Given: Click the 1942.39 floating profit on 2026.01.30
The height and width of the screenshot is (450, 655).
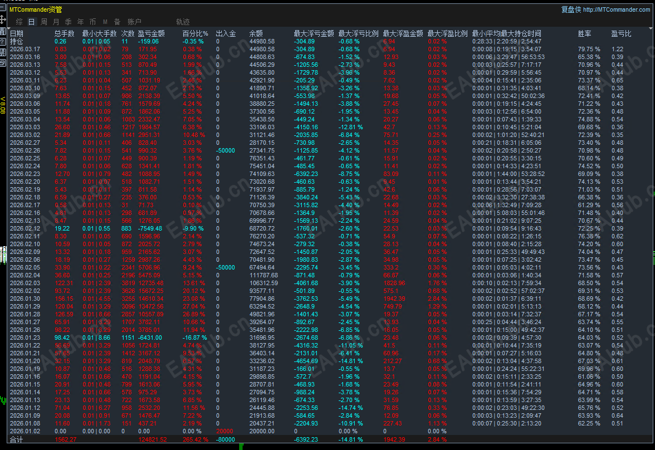Looking at the screenshot, I should (394, 299).
